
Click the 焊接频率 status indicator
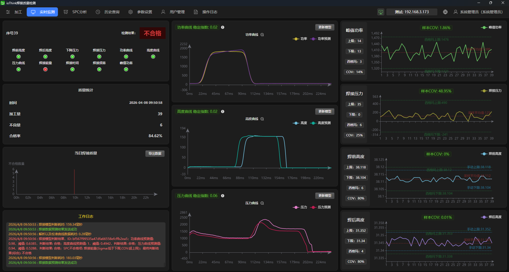(99, 70)
